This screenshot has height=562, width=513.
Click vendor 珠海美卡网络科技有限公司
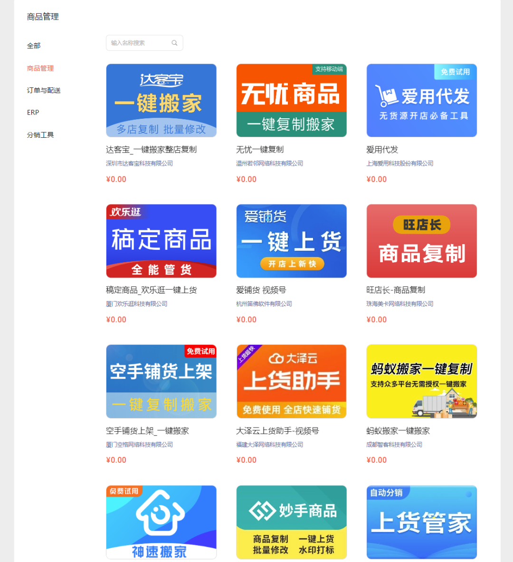point(400,304)
